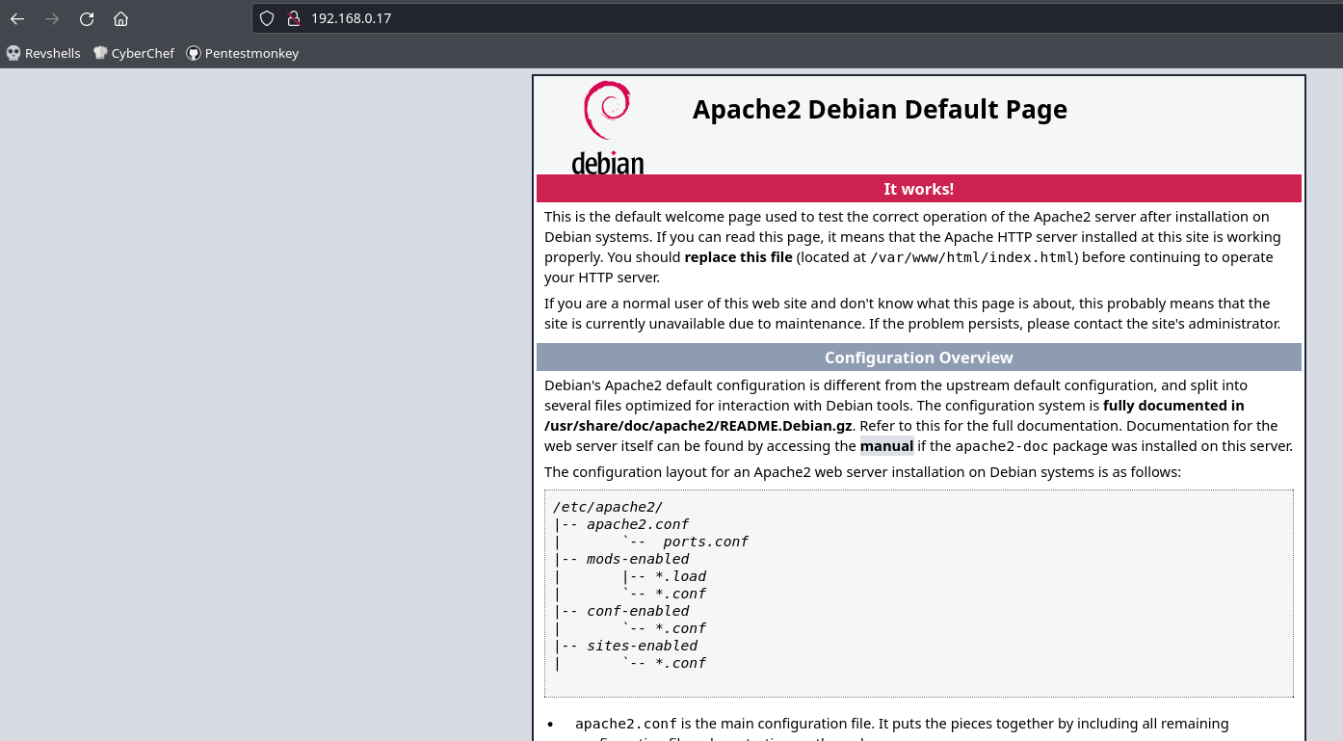Open the Revshells bookmark
Image resolution: width=1343 pixels, height=741 pixels.
[43, 53]
